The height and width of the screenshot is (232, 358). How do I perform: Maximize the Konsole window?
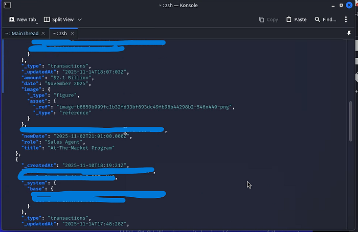(341, 5)
